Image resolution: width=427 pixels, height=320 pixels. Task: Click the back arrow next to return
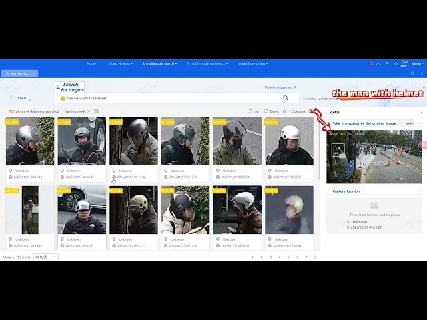coord(11,97)
